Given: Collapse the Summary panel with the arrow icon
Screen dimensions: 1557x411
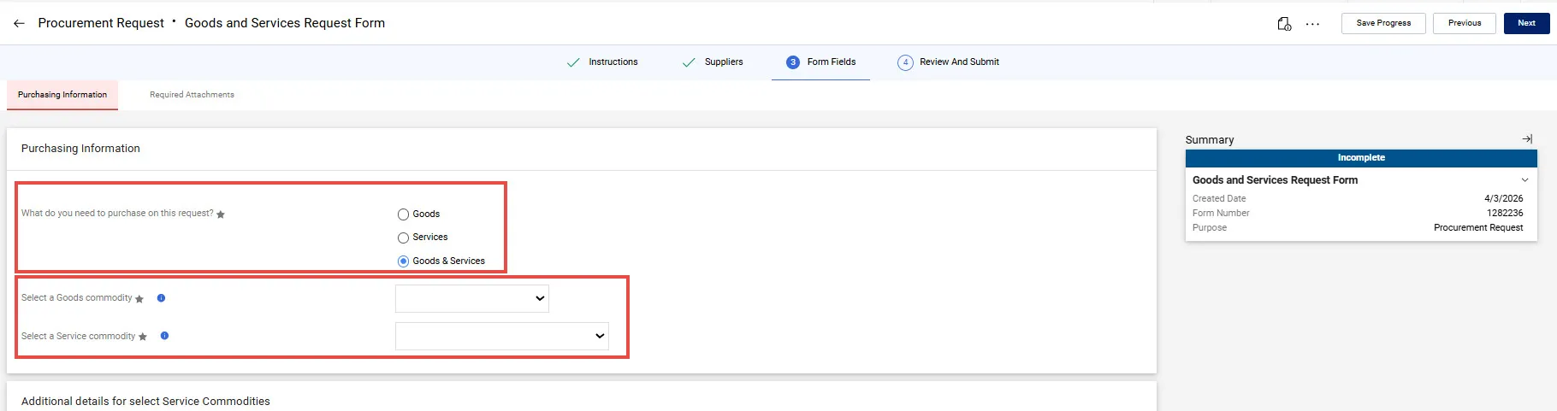Looking at the screenshot, I should [x=1527, y=138].
